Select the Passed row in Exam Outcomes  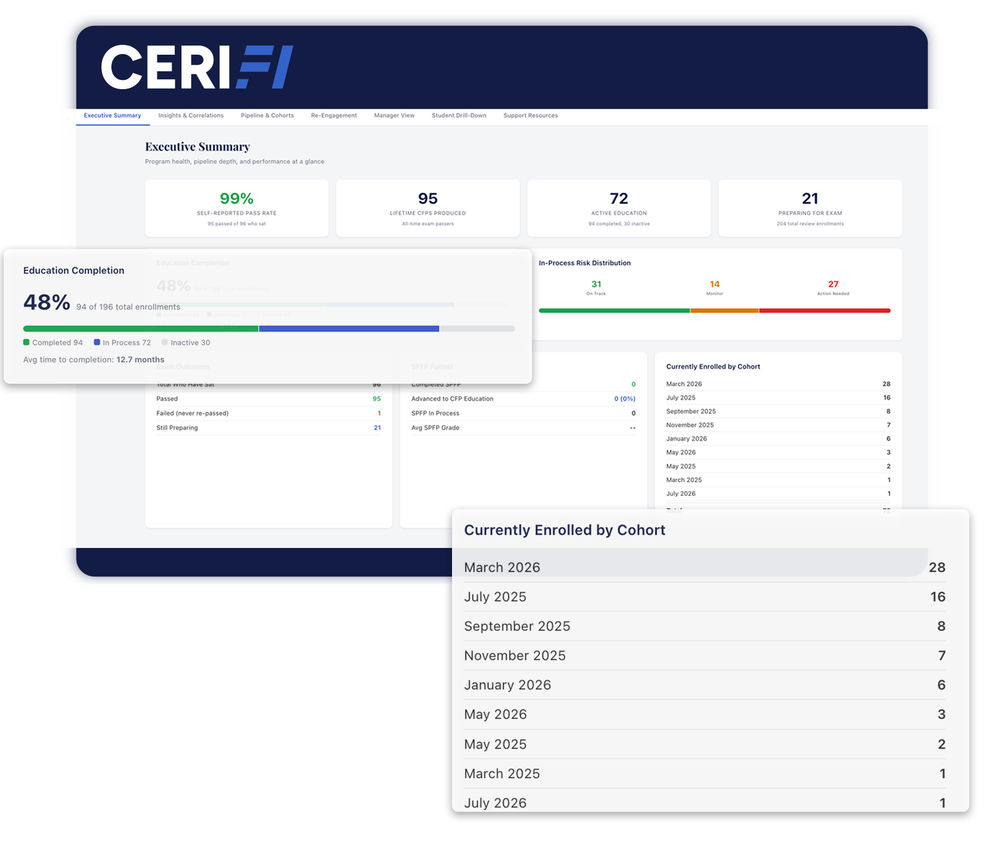tap(269, 399)
